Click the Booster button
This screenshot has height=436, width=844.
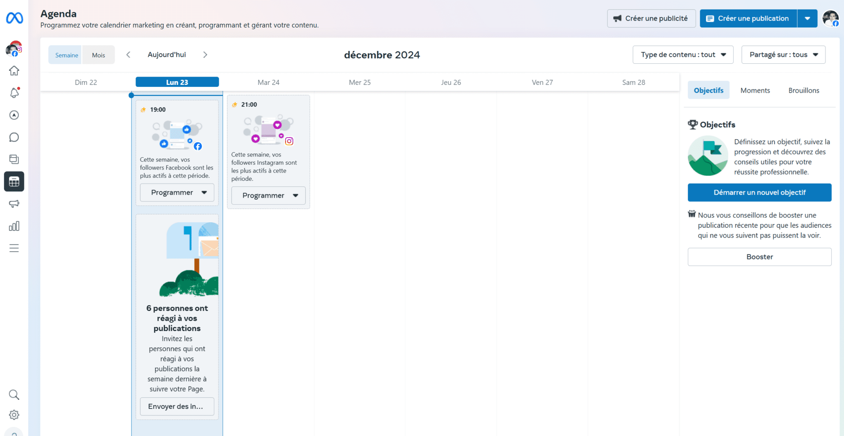point(759,257)
